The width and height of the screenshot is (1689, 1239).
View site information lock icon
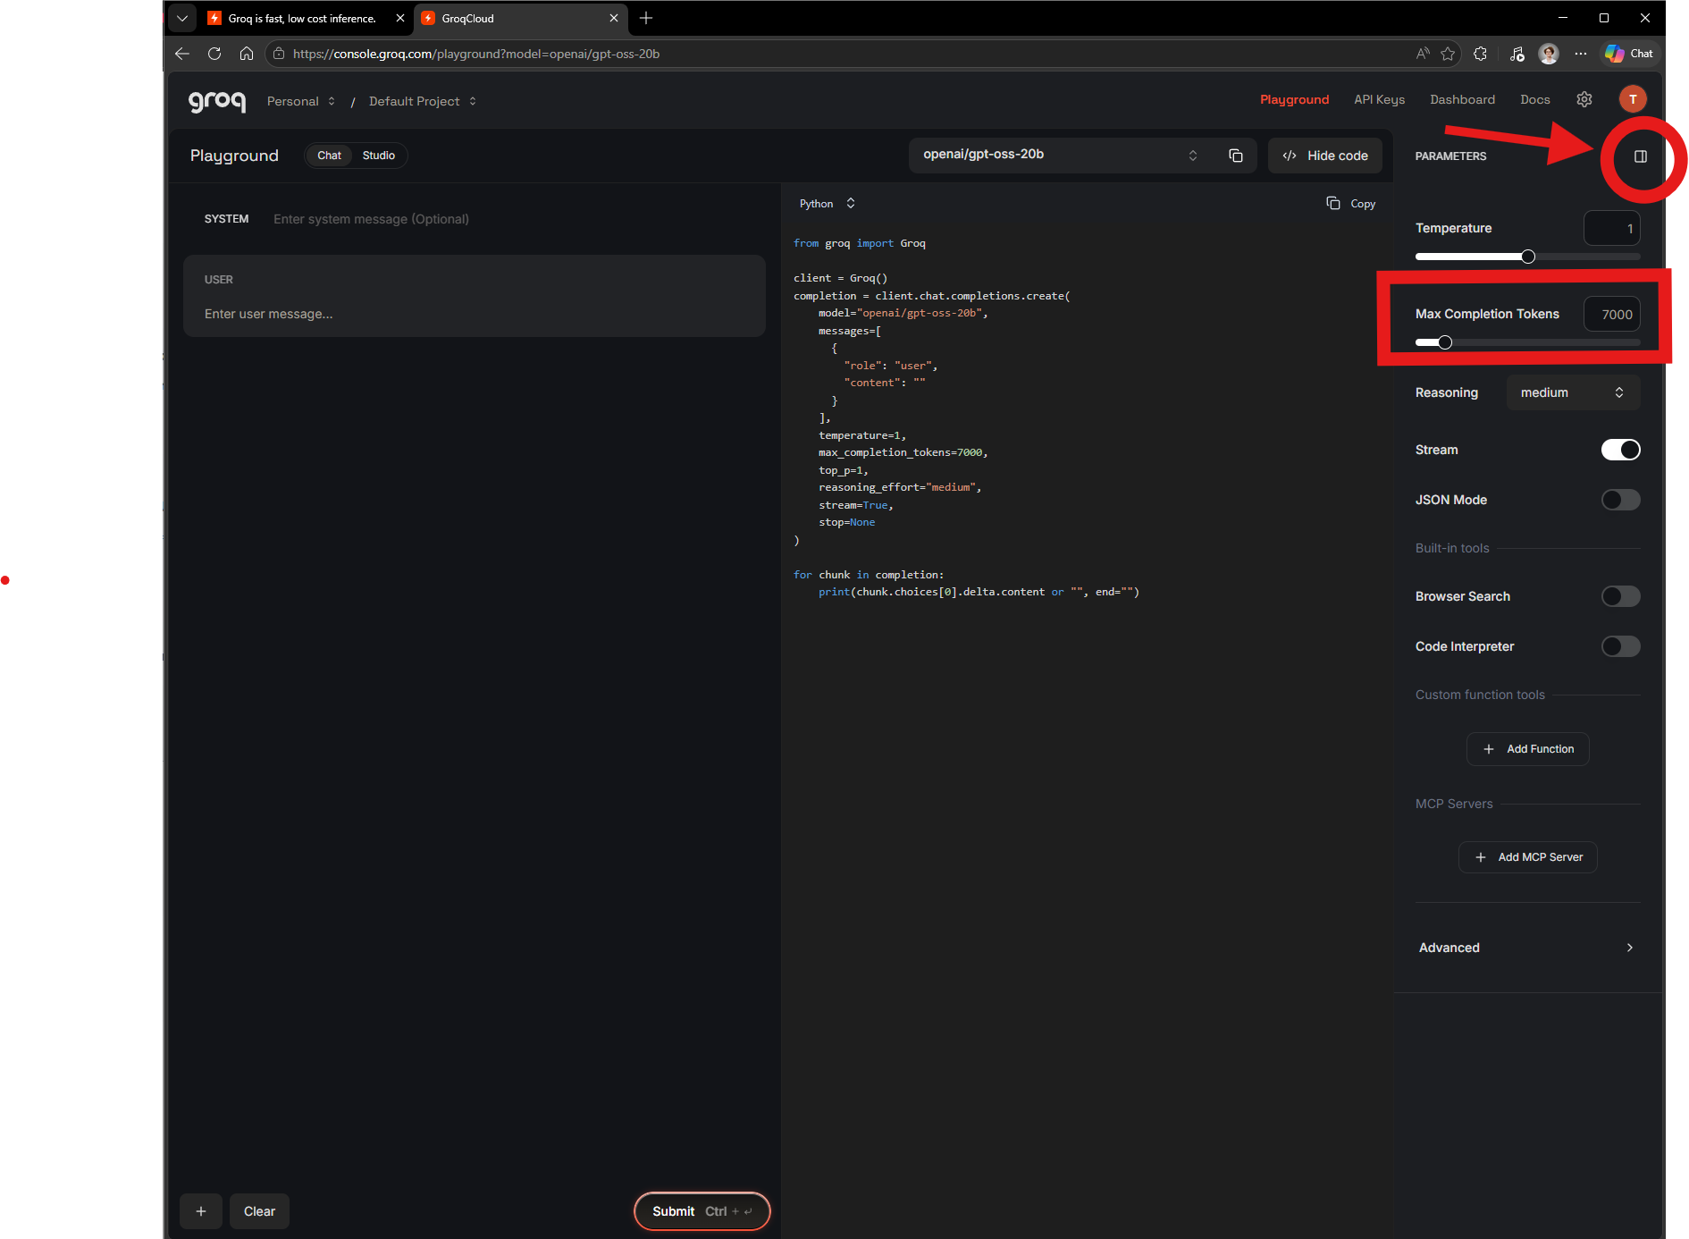click(x=279, y=54)
